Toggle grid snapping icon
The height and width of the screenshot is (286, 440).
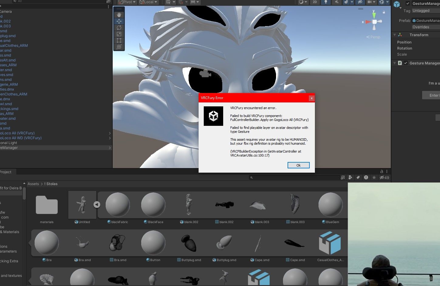tap(181, 2)
